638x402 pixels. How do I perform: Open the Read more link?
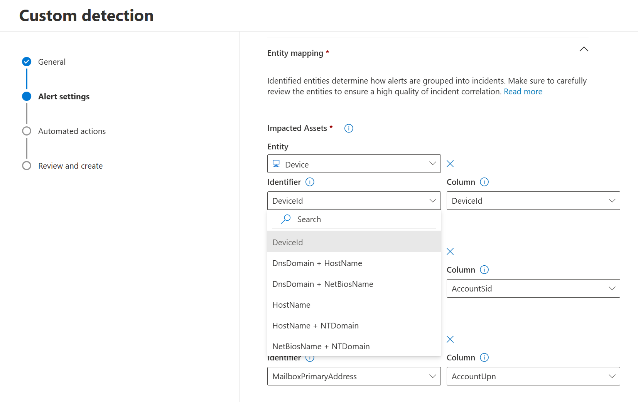tap(523, 92)
